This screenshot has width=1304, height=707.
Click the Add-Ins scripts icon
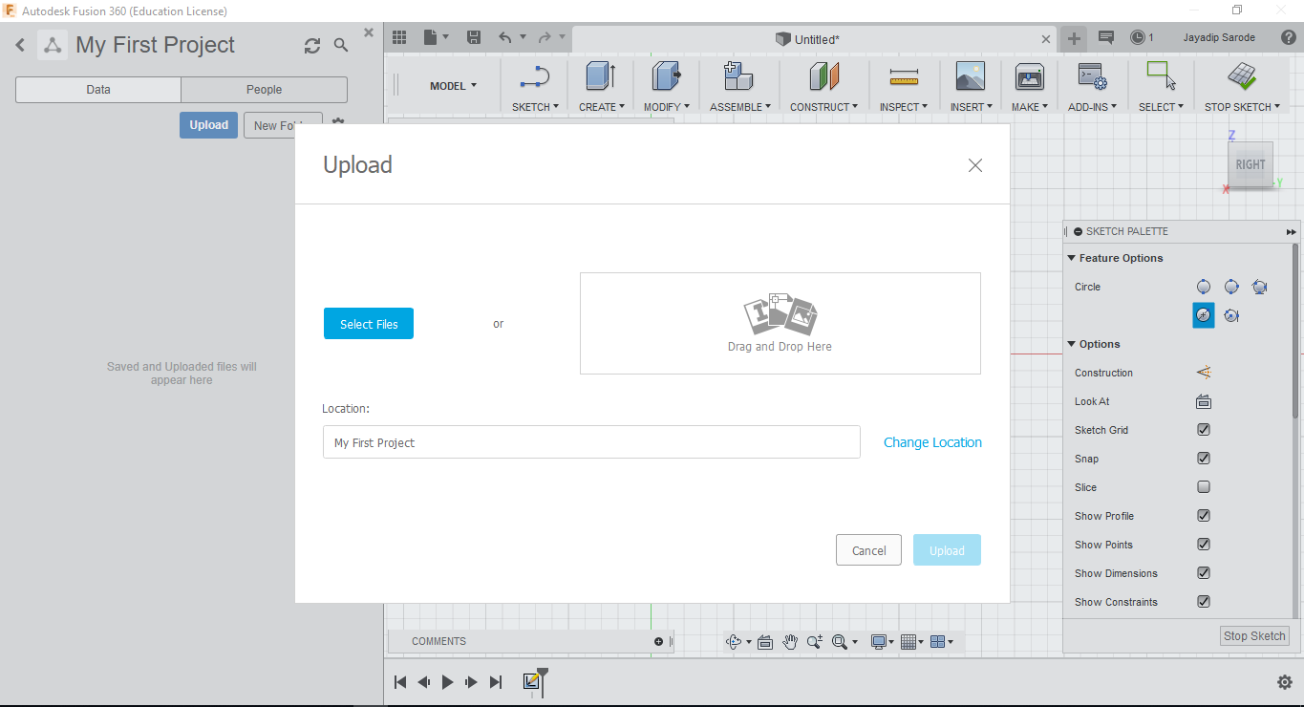tap(1091, 77)
